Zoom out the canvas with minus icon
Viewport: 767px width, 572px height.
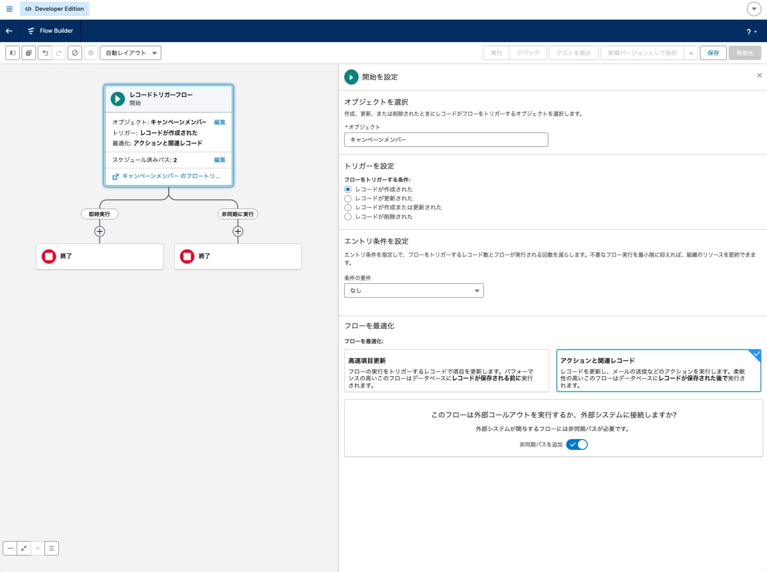click(x=10, y=548)
